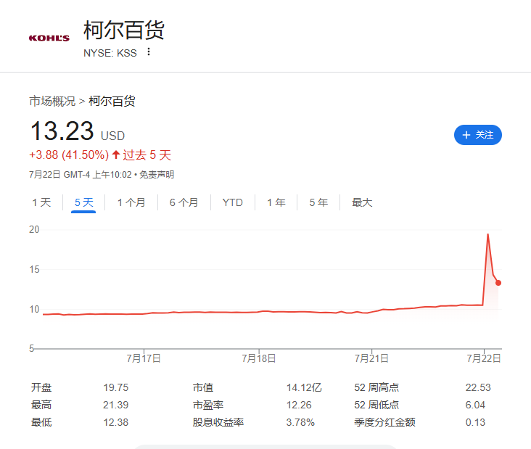Click the 52 周高点 value 22.53
The image size is (531, 449).
[x=478, y=387]
